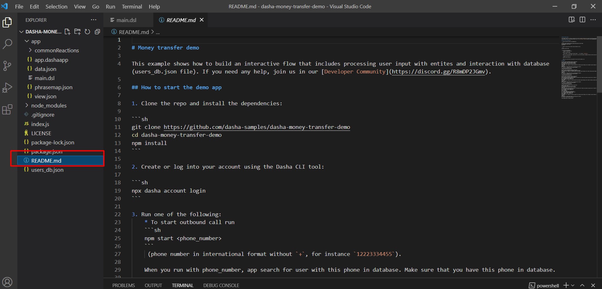This screenshot has width=602, height=289.
Task: Switch to the DEBUG CONSOLE panel tab
Action: 221,286
